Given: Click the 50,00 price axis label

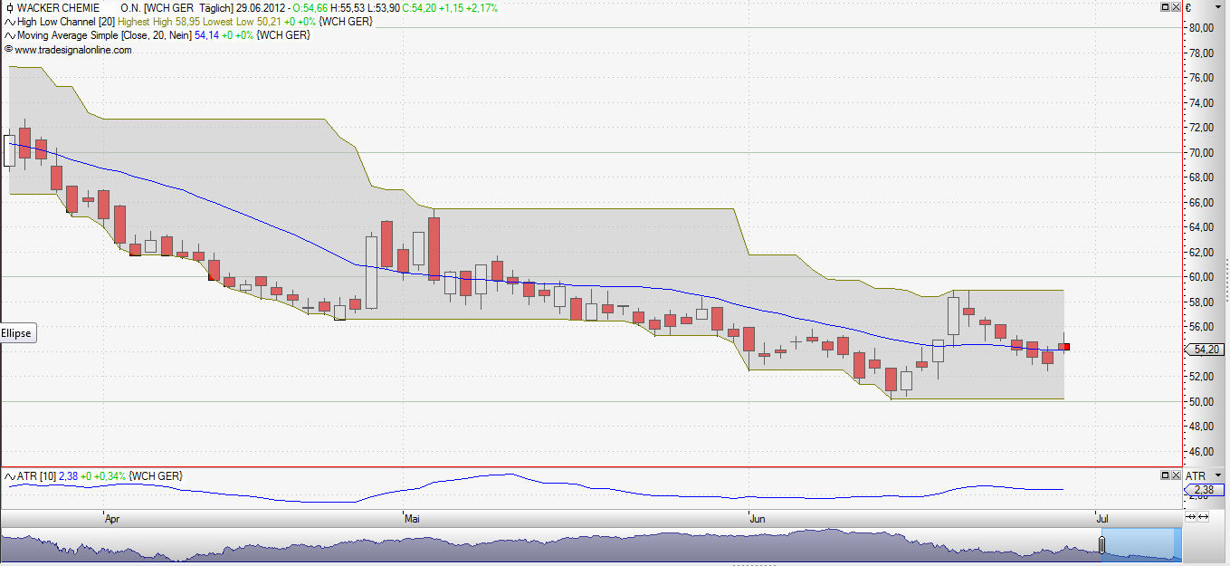Looking at the screenshot, I should (x=1201, y=401).
